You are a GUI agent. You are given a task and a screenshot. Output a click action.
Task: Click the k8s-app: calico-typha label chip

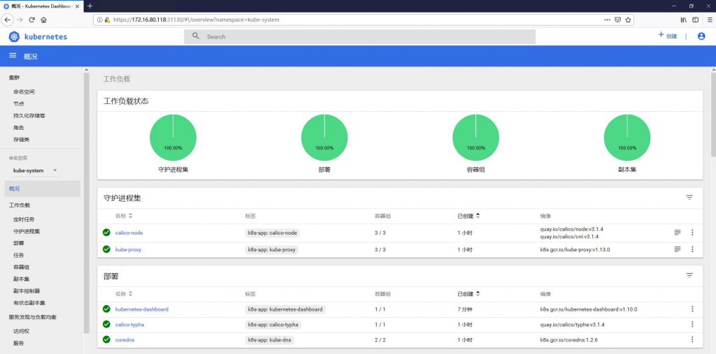(x=273, y=325)
